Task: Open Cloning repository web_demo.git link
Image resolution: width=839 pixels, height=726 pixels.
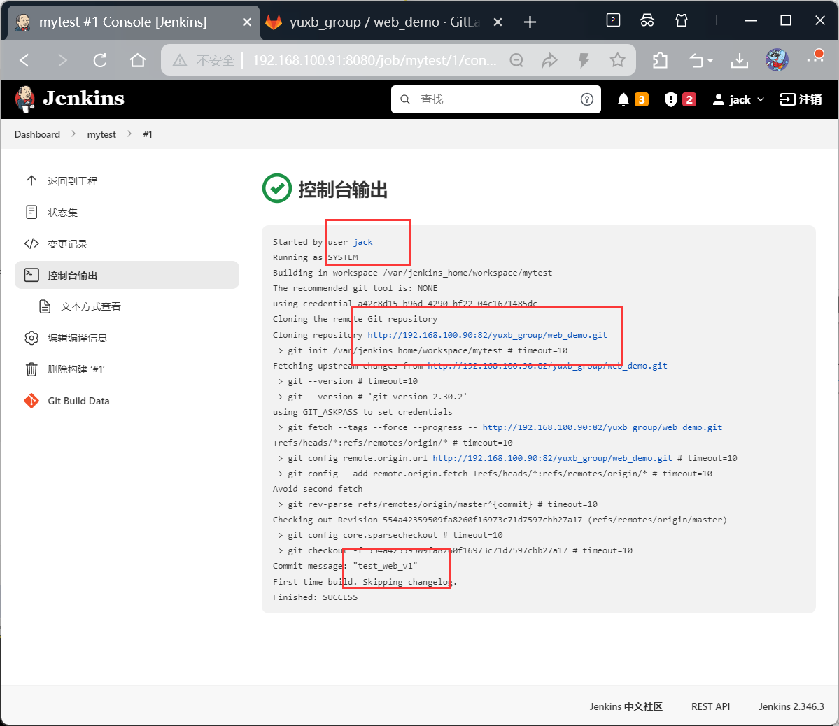Action: click(487, 335)
